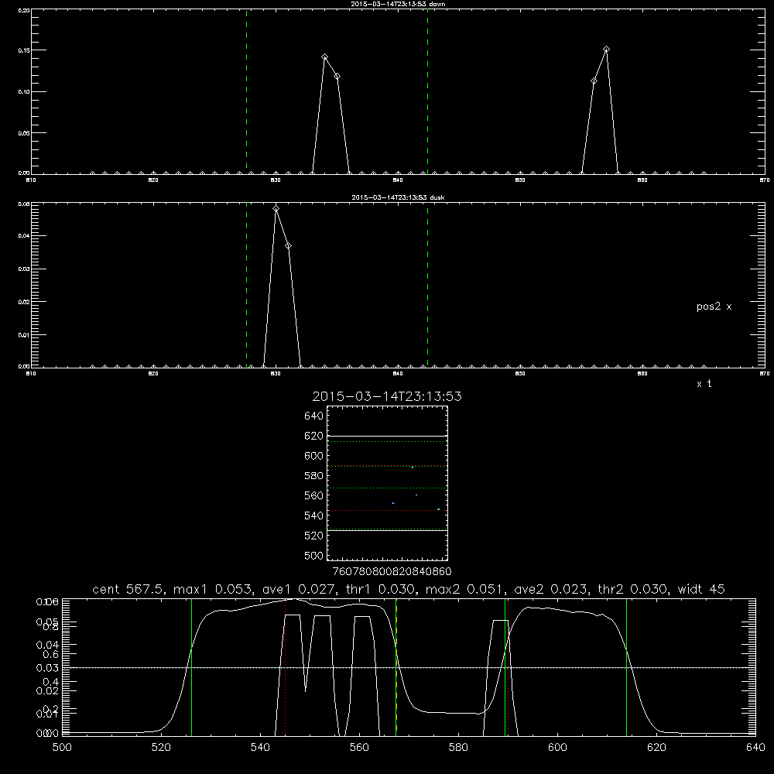Select the 'x t' label below dusk plot
Image resolution: width=774 pixels, height=774 pixels.
point(704,384)
